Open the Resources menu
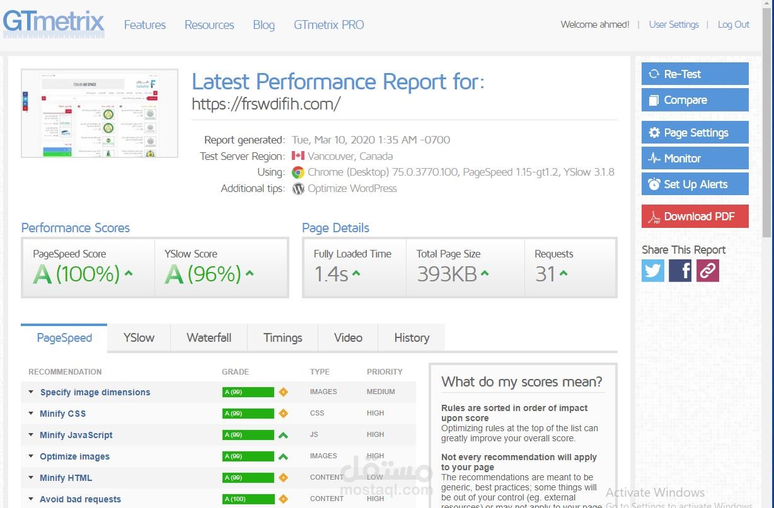This screenshot has height=508, width=774. 209,25
